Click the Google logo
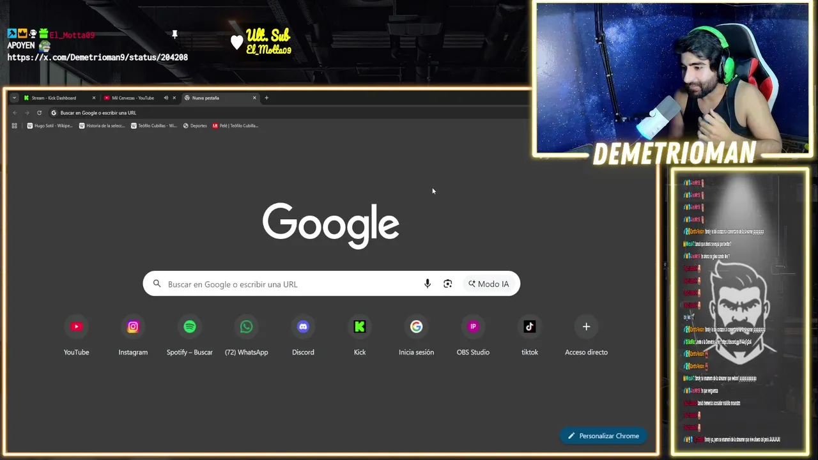 [x=331, y=225]
